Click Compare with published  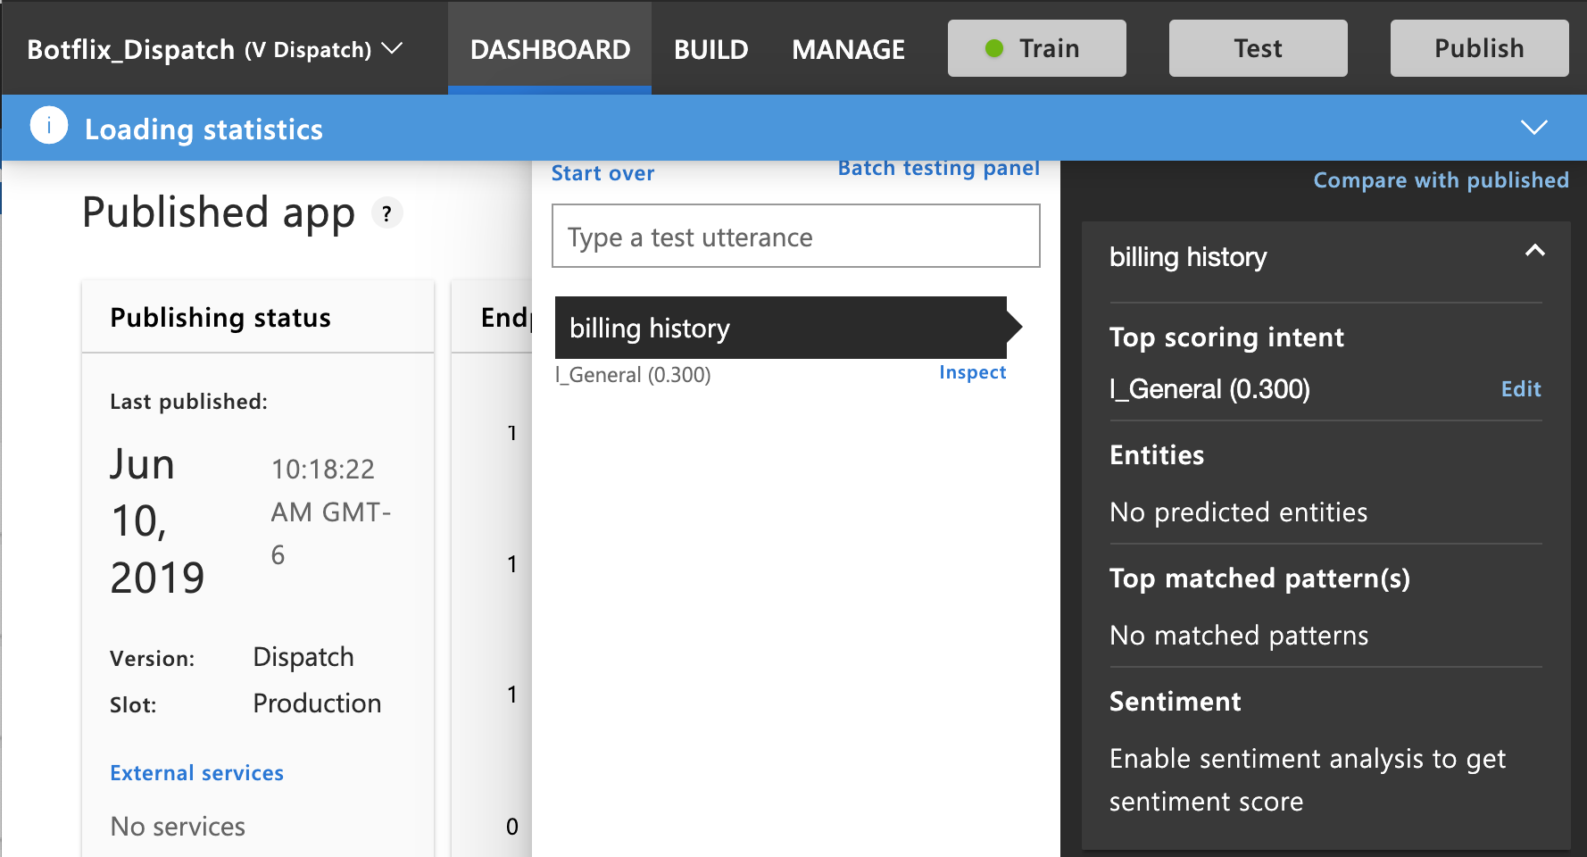coord(1441,180)
